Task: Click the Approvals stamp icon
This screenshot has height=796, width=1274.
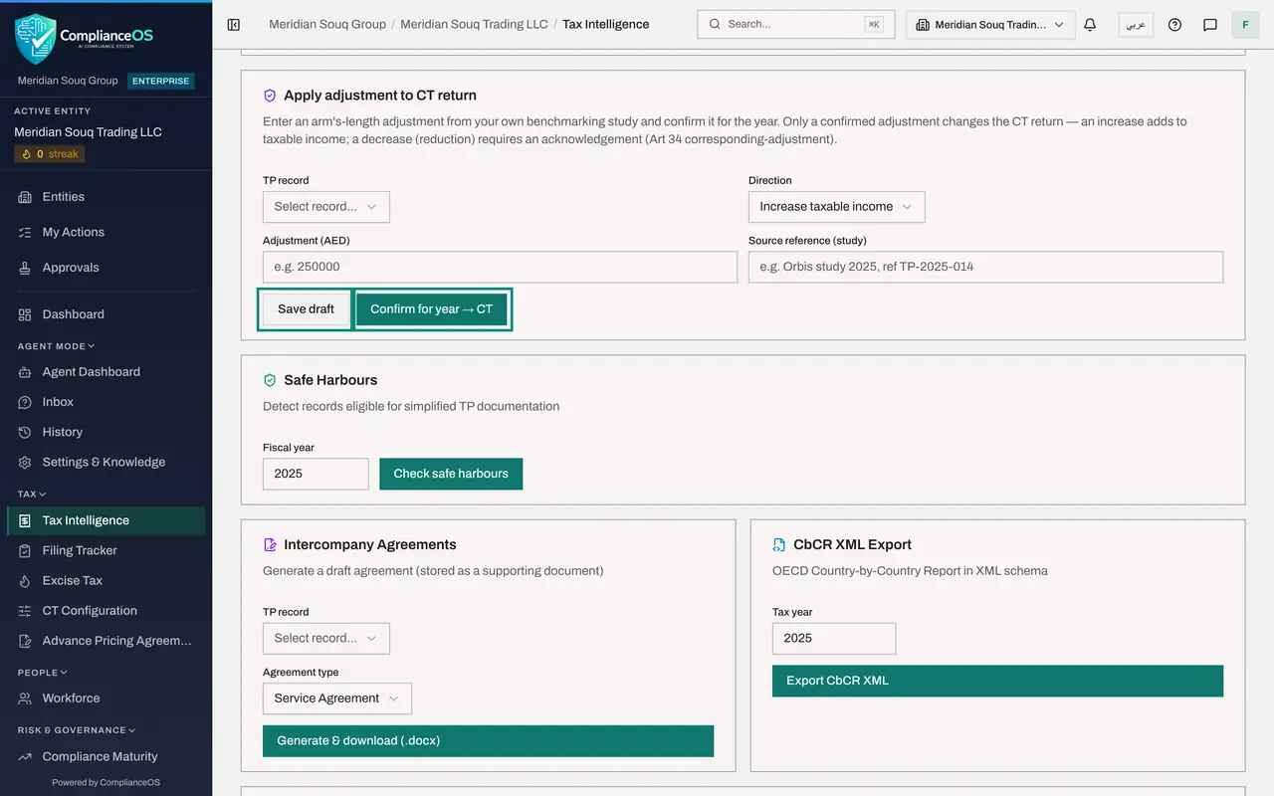Action: (x=25, y=268)
